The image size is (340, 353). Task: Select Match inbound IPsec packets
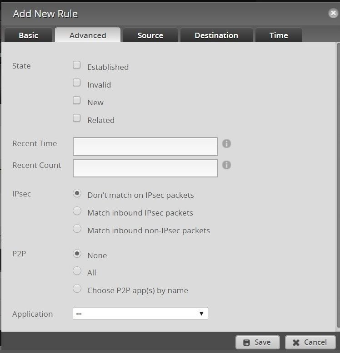[x=77, y=211]
